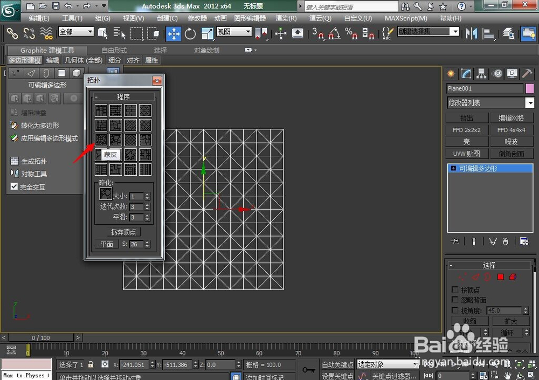Activate the Select Object tool
This screenshot has width=539, height=380.
102,34
